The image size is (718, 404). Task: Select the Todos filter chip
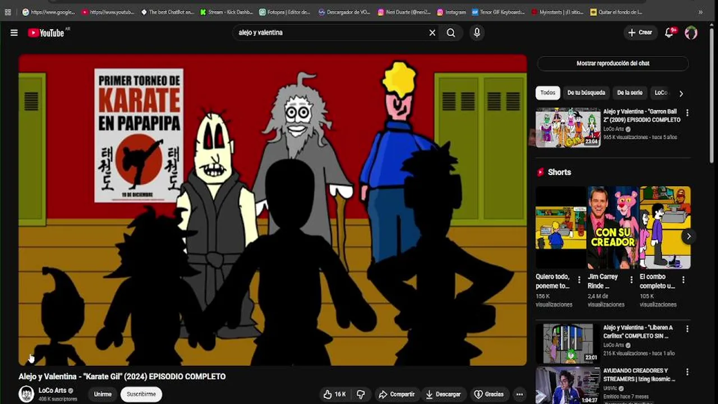click(548, 93)
